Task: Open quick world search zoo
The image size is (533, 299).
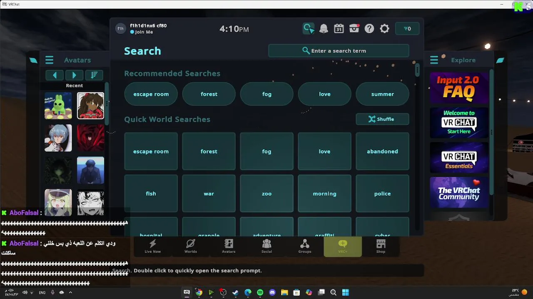Action: pyautogui.click(x=267, y=194)
